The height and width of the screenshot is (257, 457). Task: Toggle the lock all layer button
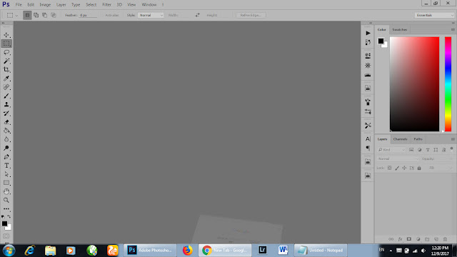pos(419,168)
